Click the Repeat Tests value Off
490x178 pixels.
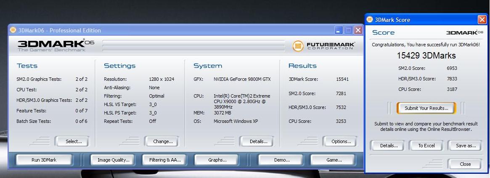153,121
